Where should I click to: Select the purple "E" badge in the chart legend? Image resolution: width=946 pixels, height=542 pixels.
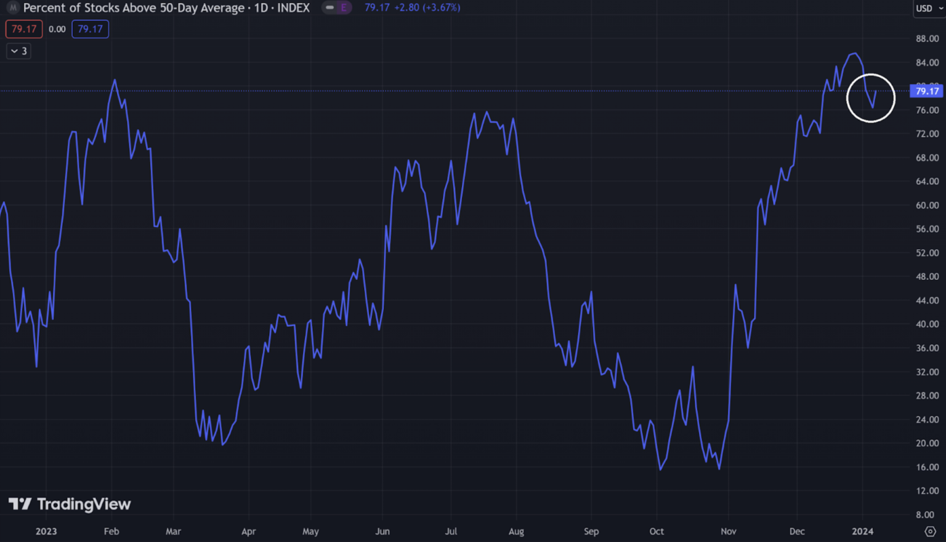click(x=343, y=7)
